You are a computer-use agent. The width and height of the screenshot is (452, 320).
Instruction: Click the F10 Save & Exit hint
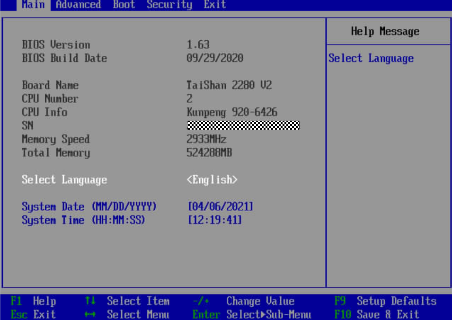[x=377, y=314]
